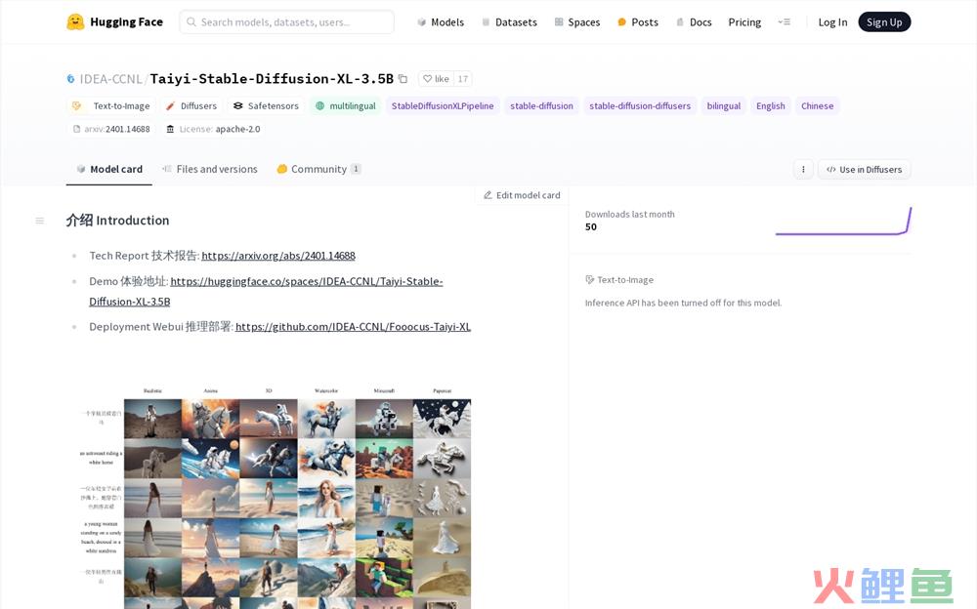Screen dimensions: 977x609
Task: Click the Hugging Face logo emoji
Action: 75,21
